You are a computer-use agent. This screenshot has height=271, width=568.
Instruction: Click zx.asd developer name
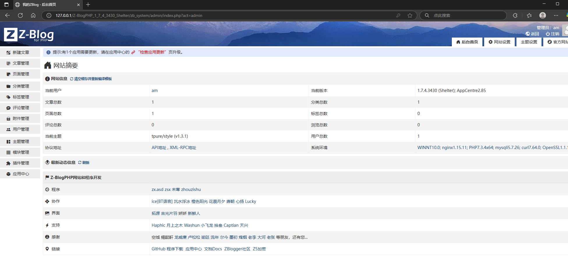click(x=158, y=189)
